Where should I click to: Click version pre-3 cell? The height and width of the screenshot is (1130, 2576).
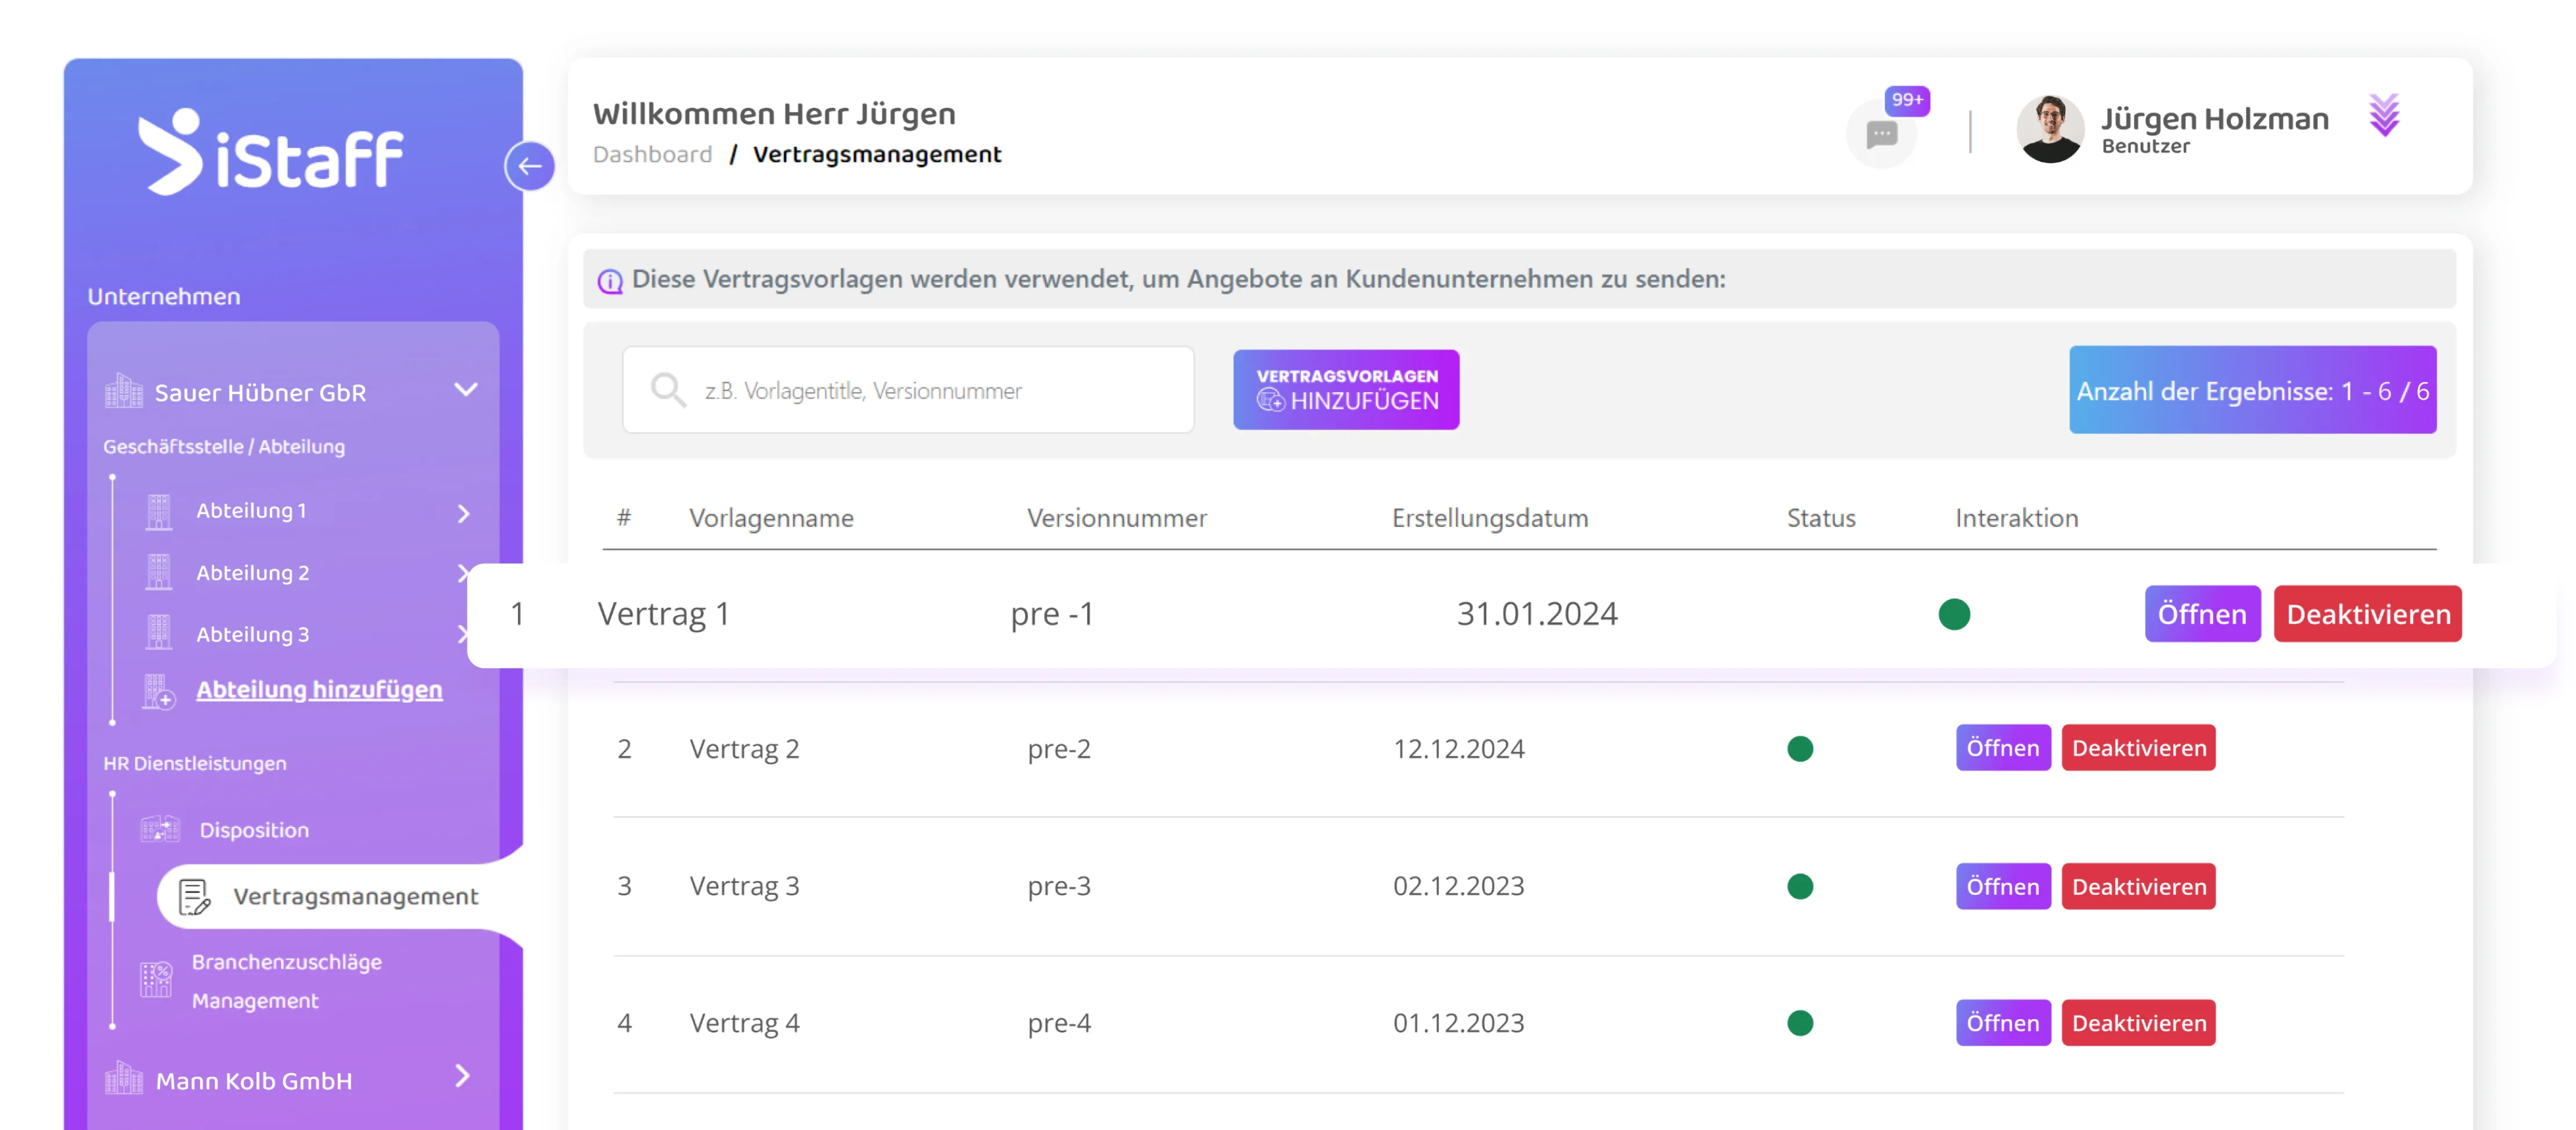(x=1059, y=887)
